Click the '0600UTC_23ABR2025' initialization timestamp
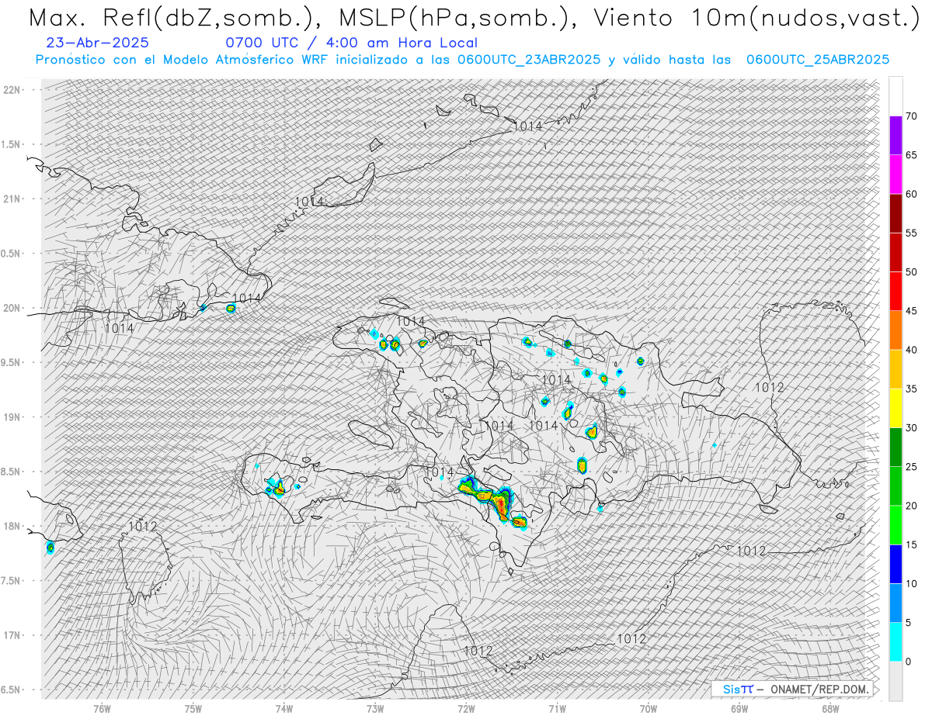 click(x=529, y=60)
